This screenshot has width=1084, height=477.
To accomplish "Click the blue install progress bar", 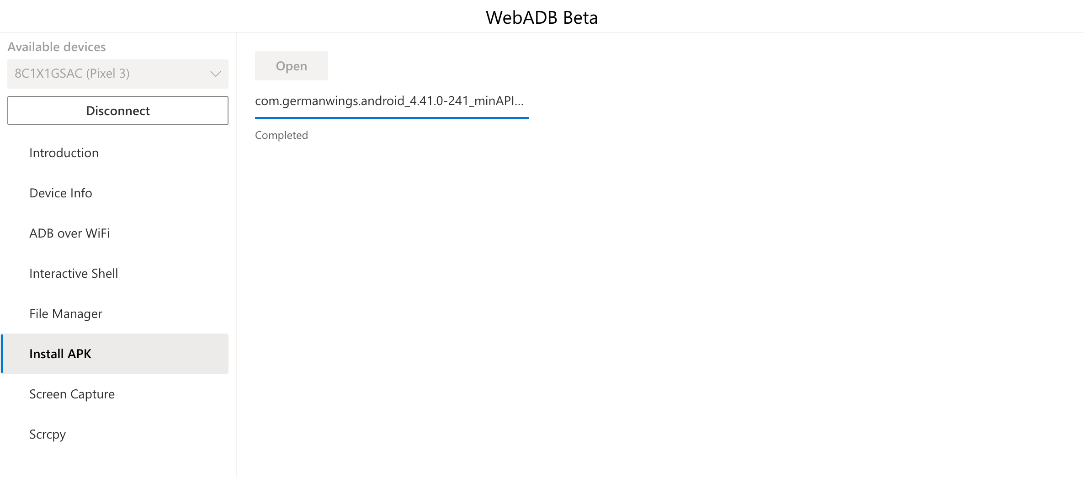I will tap(392, 118).
